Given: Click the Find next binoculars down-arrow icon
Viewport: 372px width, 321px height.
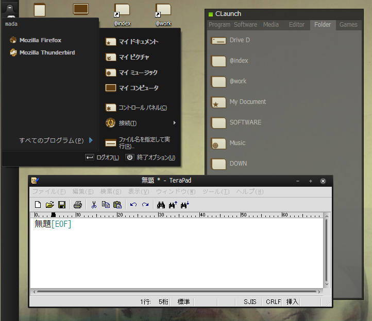Looking at the screenshot, I should click(185, 205).
